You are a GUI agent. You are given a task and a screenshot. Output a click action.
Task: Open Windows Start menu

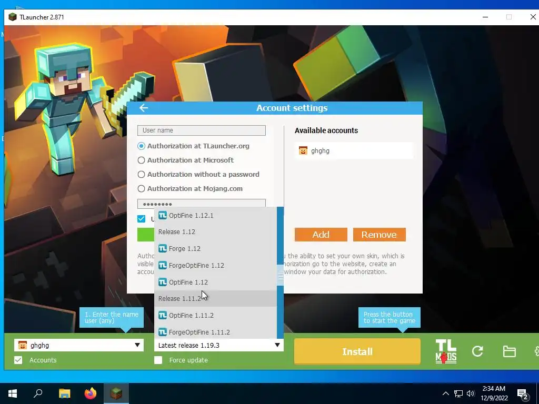tap(13, 393)
